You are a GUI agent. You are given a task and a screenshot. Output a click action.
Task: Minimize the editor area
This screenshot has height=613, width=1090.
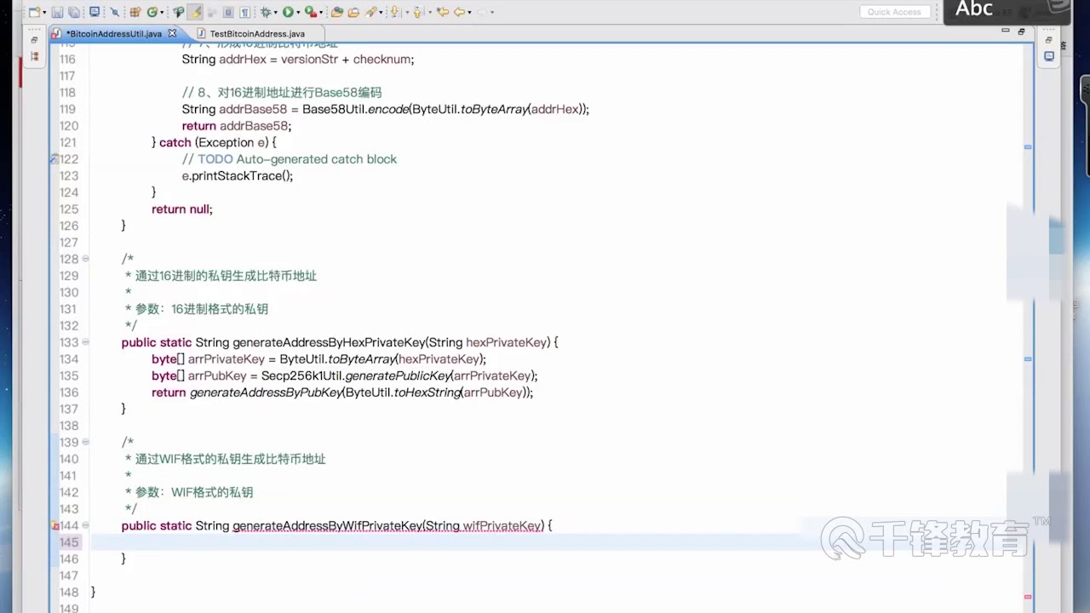1006,32
